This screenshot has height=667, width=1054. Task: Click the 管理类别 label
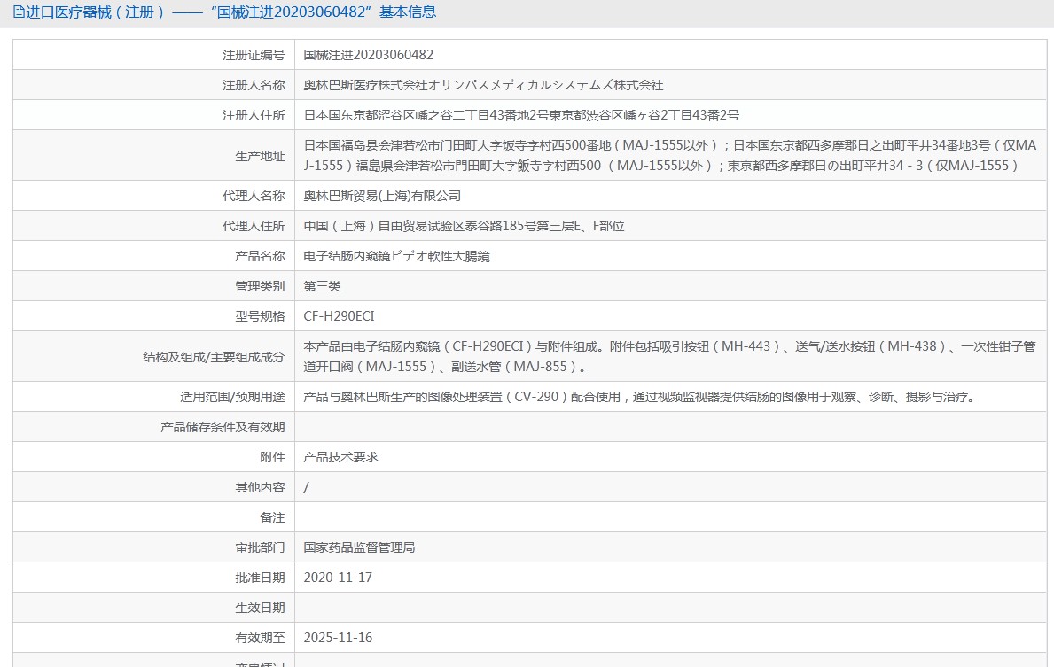click(x=260, y=287)
